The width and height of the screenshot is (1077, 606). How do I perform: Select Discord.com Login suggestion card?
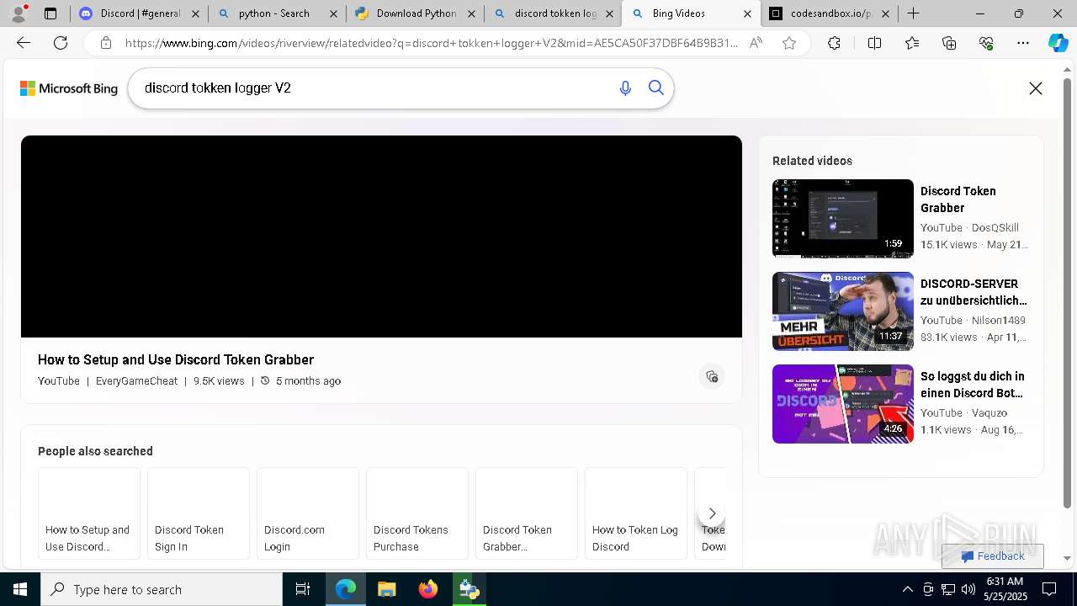(x=308, y=513)
